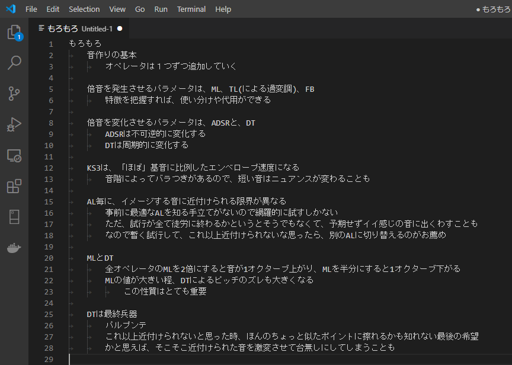
Task: Click line starting かと思えば、そこそこ近付けられた
Action: [x=250, y=348]
